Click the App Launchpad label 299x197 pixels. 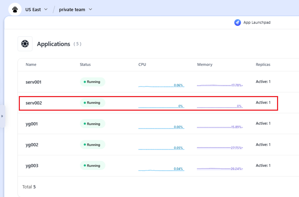click(x=257, y=23)
